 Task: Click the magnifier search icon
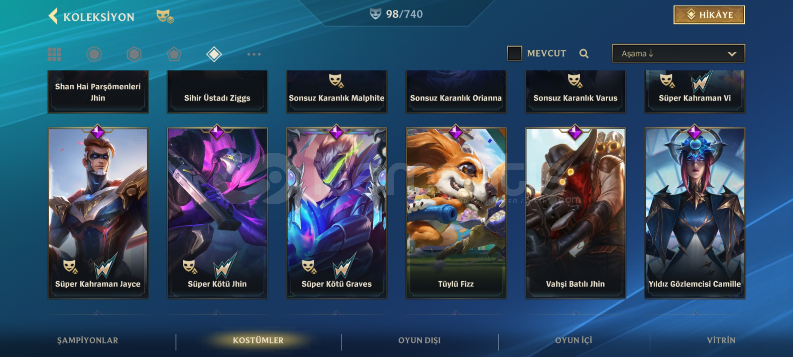[584, 54]
